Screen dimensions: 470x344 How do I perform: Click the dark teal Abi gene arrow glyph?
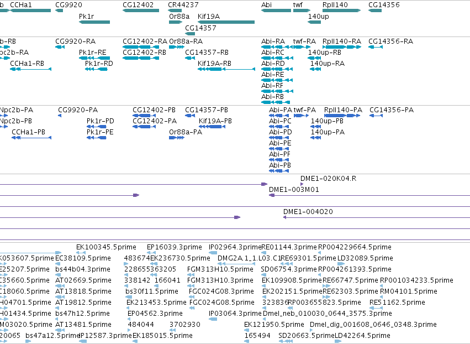tap(276, 11)
